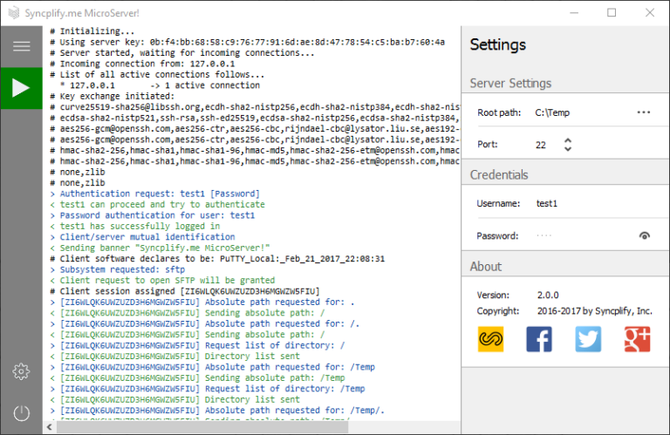The height and width of the screenshot is (435, 670).
Task: Open the Facebook page icon
Action: 539,339
